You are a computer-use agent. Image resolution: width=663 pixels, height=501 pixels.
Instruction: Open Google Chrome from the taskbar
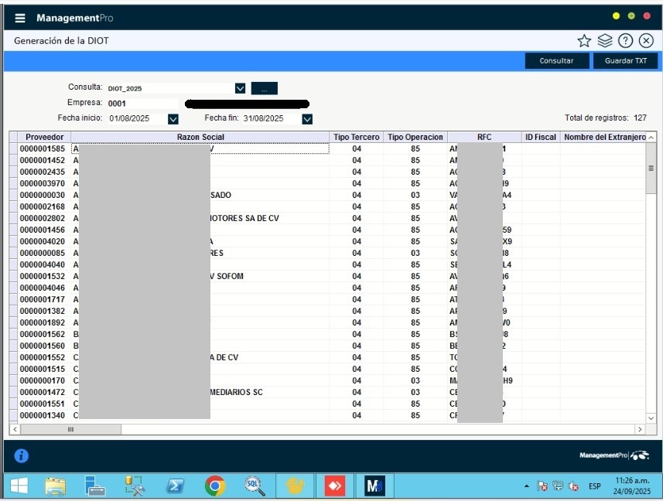(215, 486)
